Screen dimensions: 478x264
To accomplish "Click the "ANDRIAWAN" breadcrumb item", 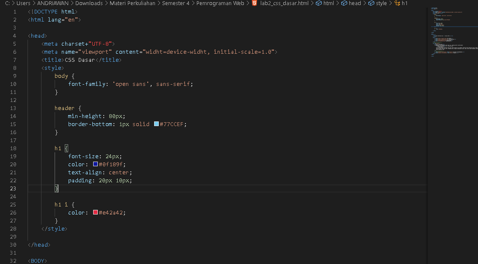I will point(53,3).
